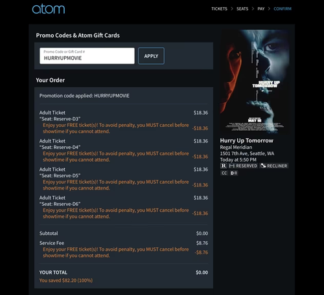
Task: Click the YOUR TOTAL label
Action: (53, 272)
